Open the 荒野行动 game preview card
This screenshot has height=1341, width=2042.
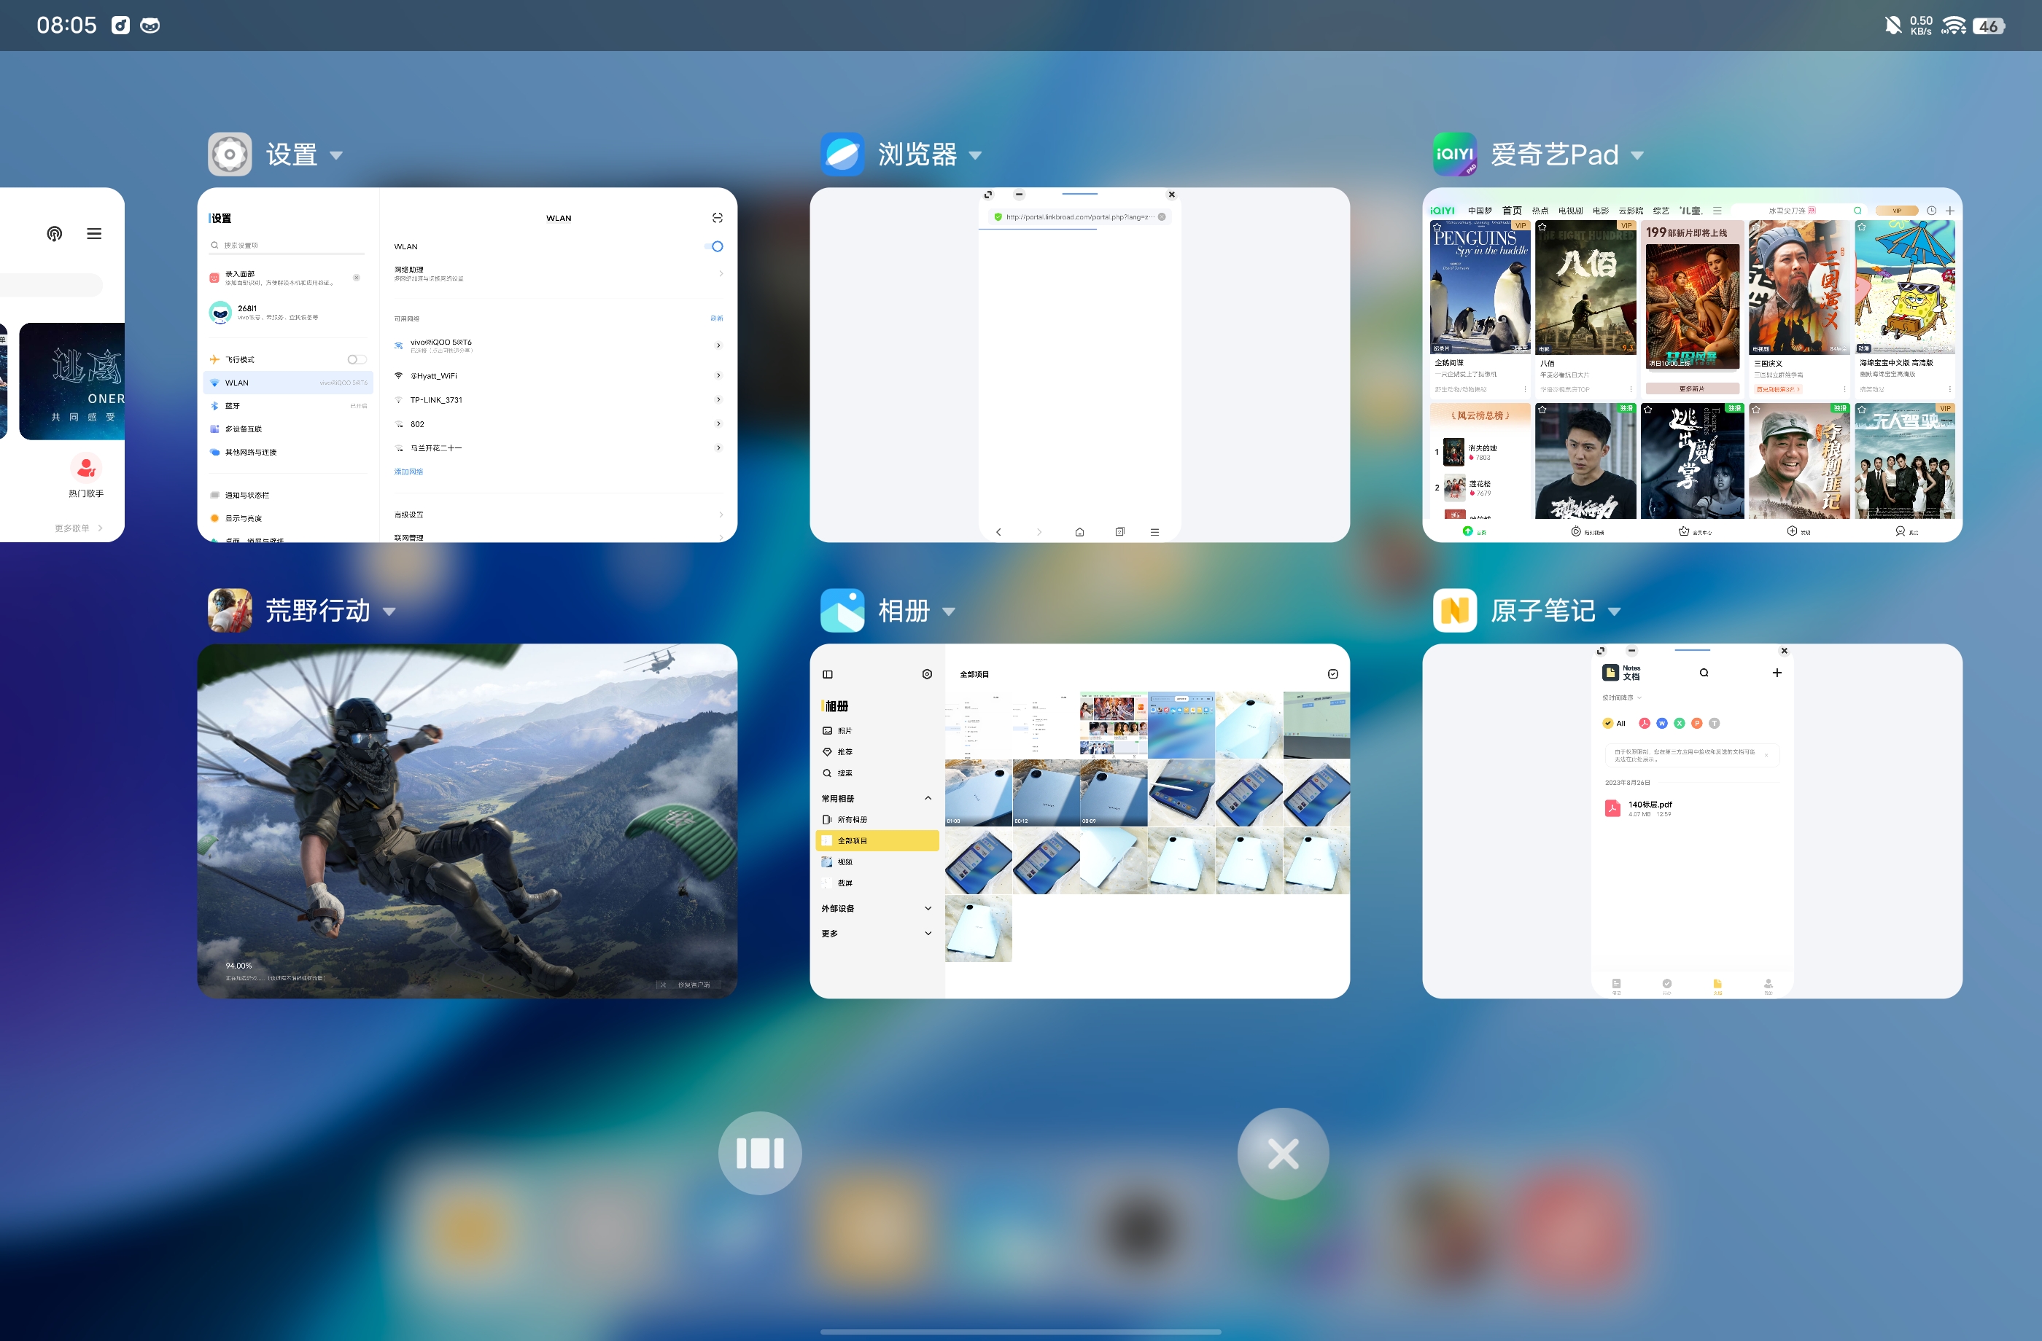click(x=467, y=821)
